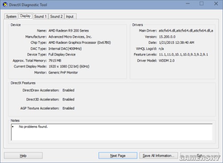Screen dimensions: 223x163
Task: Click the AGP Texture Acceleration 'Enabled' value
Action: [x=68, y=108]
